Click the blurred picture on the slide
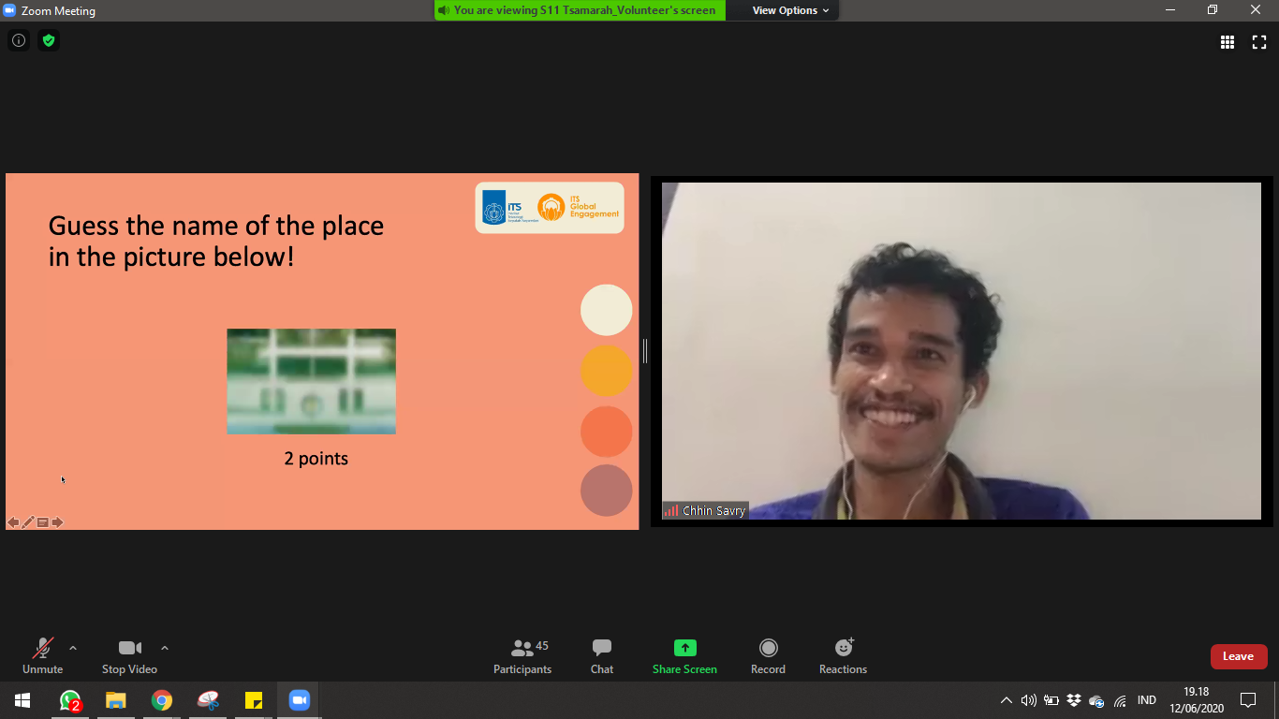This screenshot has width=1279, height=719. [x=311, y=381]
